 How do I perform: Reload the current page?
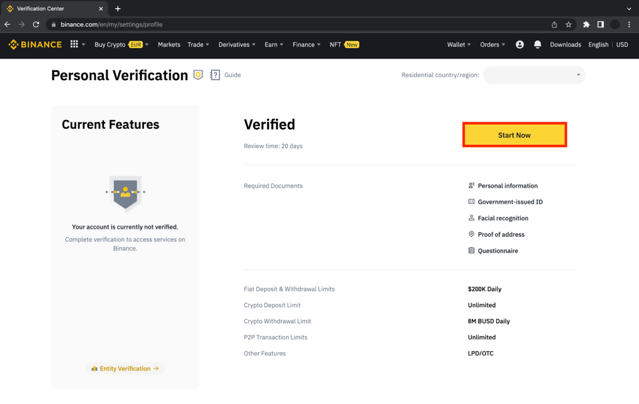pyautogui.click(x=36, y=24)
